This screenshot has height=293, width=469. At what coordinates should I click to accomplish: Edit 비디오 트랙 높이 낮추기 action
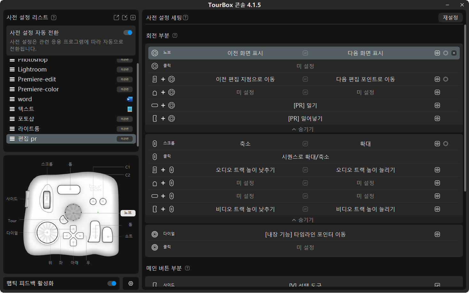(x=245, y=209)
